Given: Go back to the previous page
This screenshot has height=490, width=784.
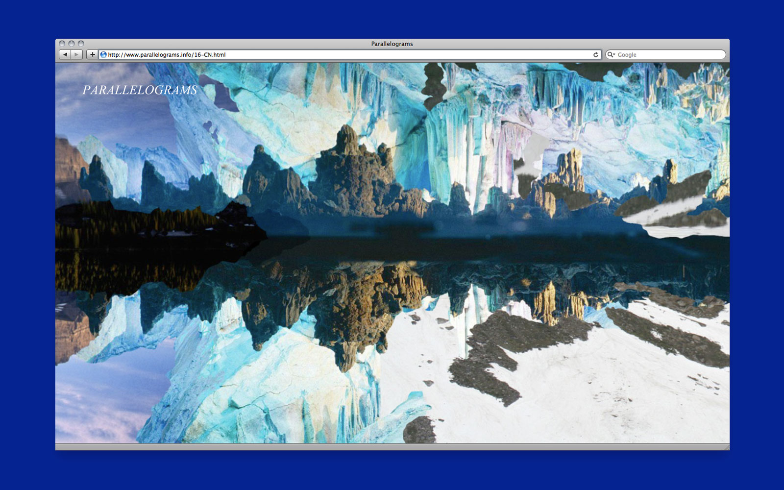Looking at the screenshot, I should coord(65,54).
